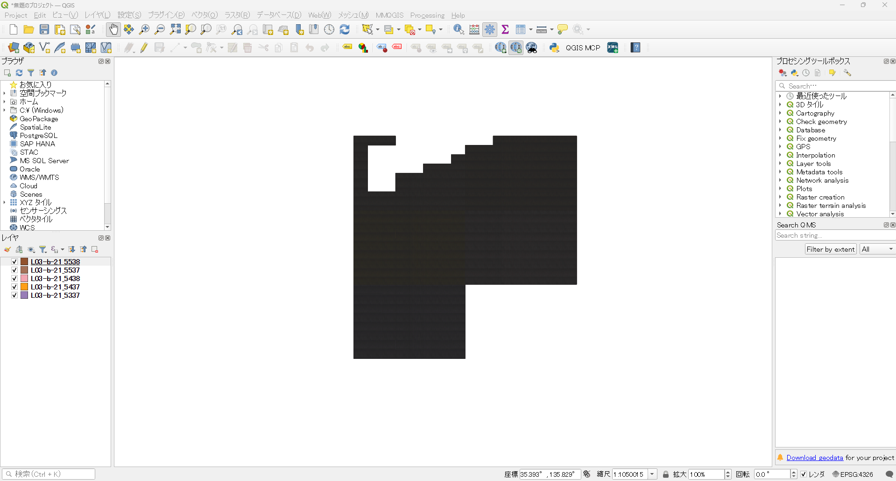Open the Processing Toolbox options icon
Screen dimensions: 896x481
(848, 73)
